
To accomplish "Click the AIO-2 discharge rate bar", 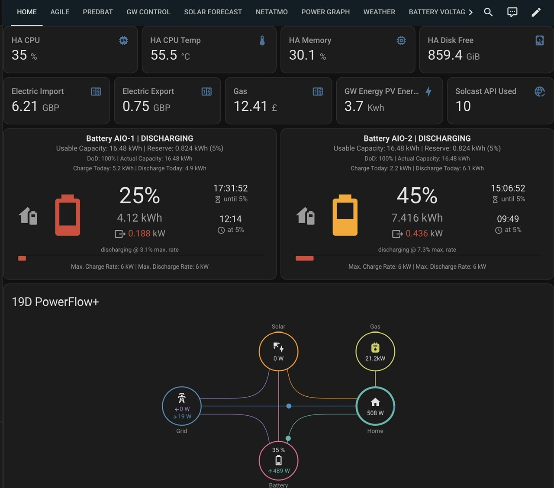I will (x=419, y=258).
